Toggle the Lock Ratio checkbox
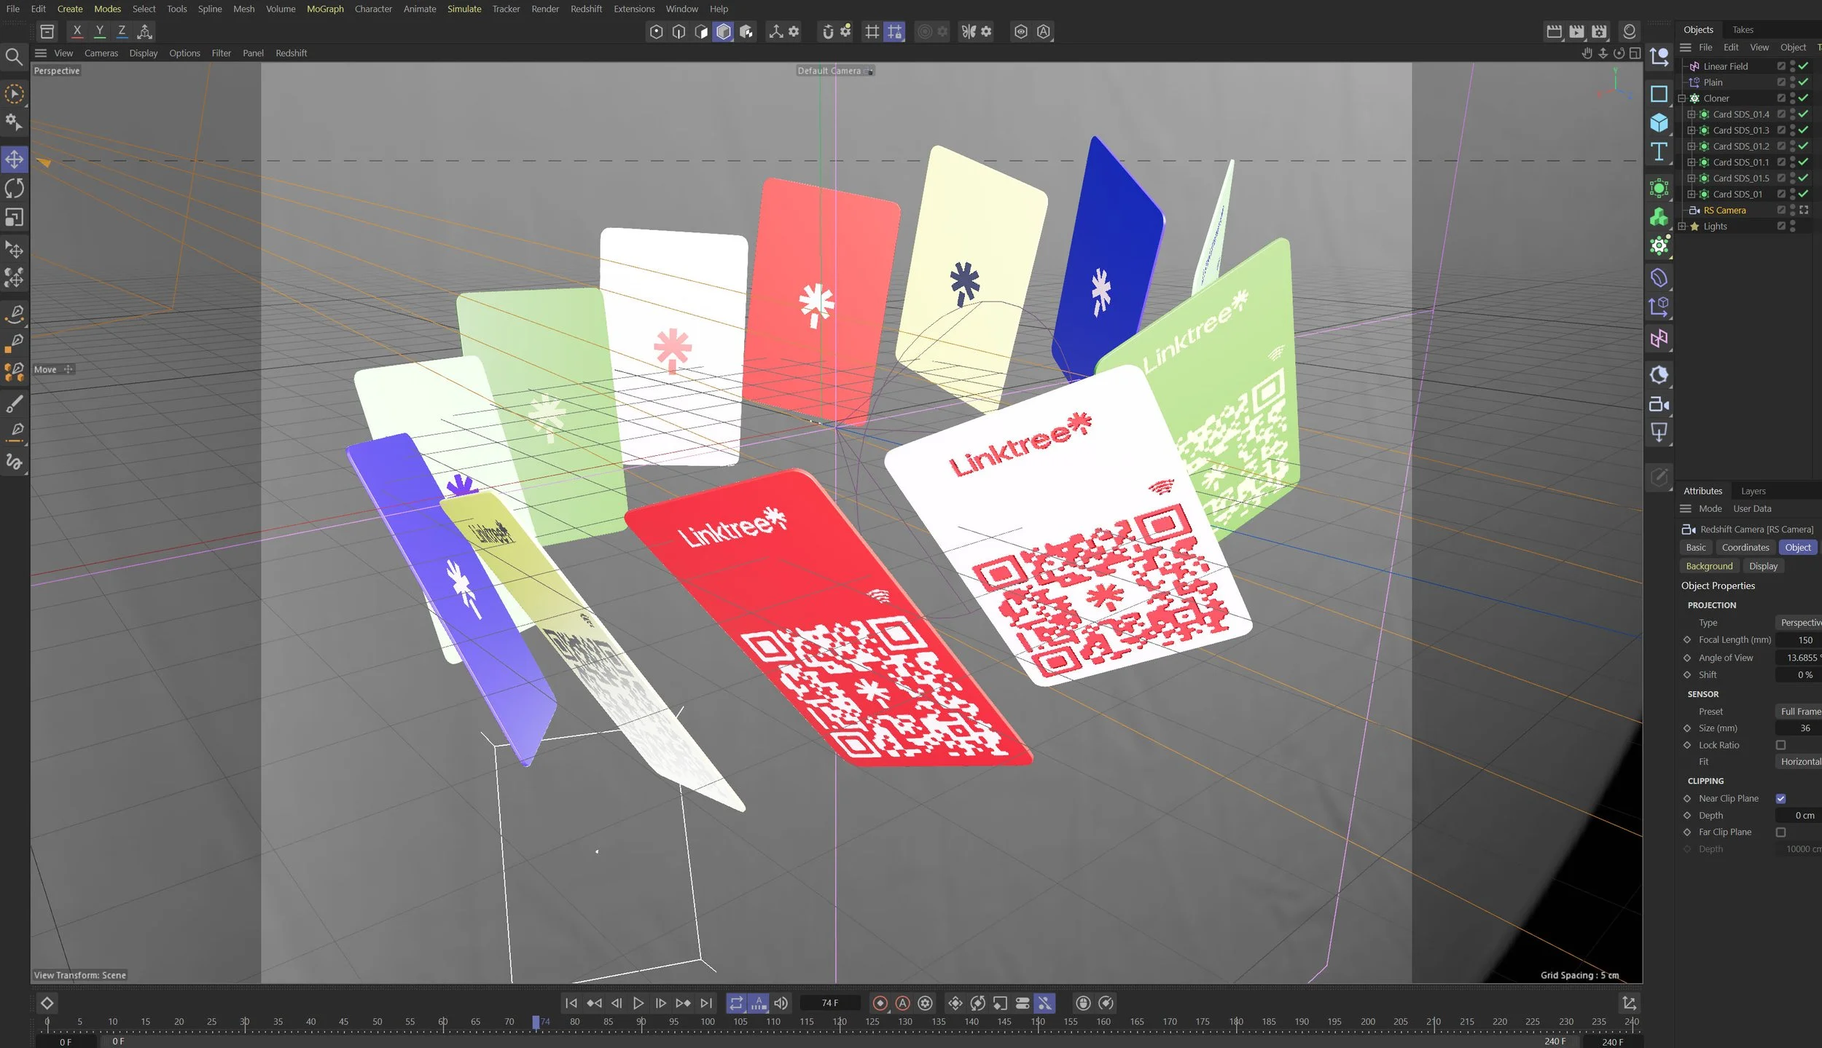This screenshot has height=1048, width=1822. pyautogui.click(x=1780, y=745)
